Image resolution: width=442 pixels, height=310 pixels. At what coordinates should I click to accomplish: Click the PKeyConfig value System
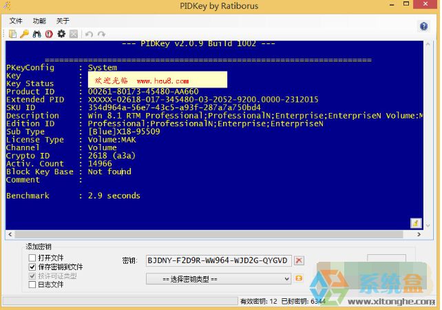103,68
